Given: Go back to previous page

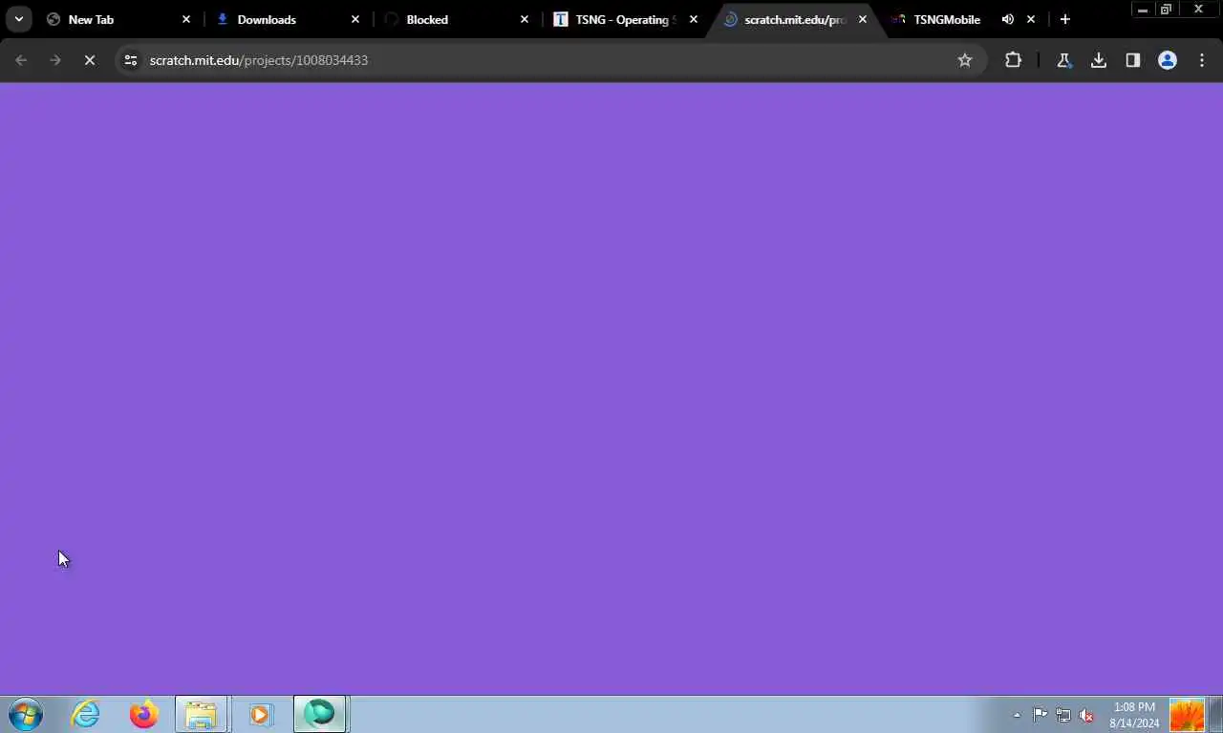Looking at the screenshot, I should click(x=21, y=60).
